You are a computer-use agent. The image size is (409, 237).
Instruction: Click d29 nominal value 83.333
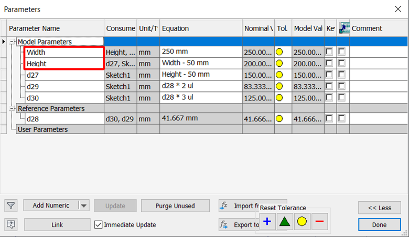point(258,87)
